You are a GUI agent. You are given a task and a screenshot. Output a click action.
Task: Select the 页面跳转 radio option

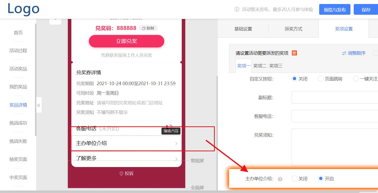coord(321,78)
